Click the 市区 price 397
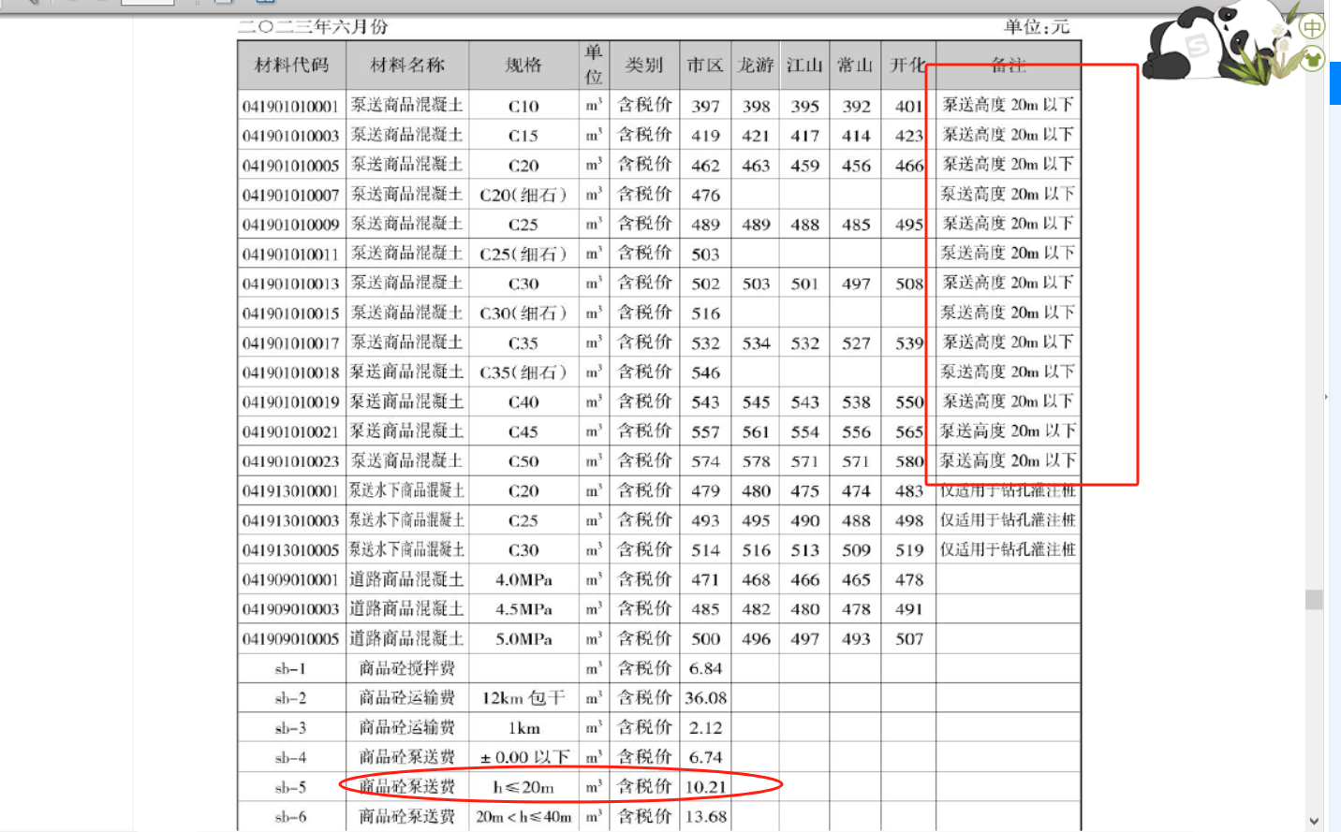Viewport: 1341px width, 832px height. (705, 106)
